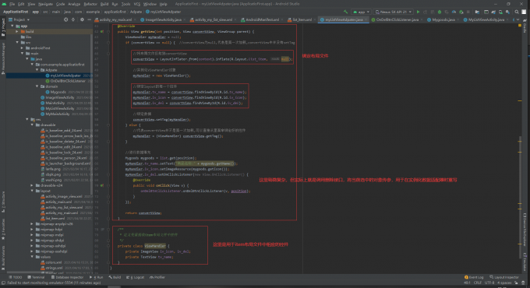The height and width of the screenshot is (288, 530).
Task: Click the 4 spaces indent setting
Action: [x=504, y=283]
